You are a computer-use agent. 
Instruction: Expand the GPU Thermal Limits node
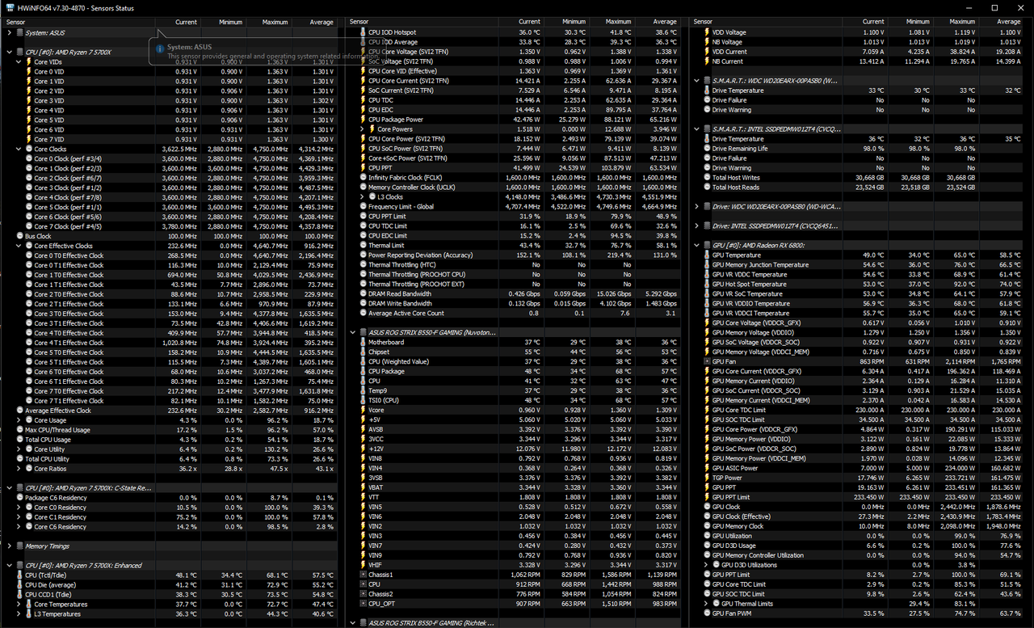point(705,604)
